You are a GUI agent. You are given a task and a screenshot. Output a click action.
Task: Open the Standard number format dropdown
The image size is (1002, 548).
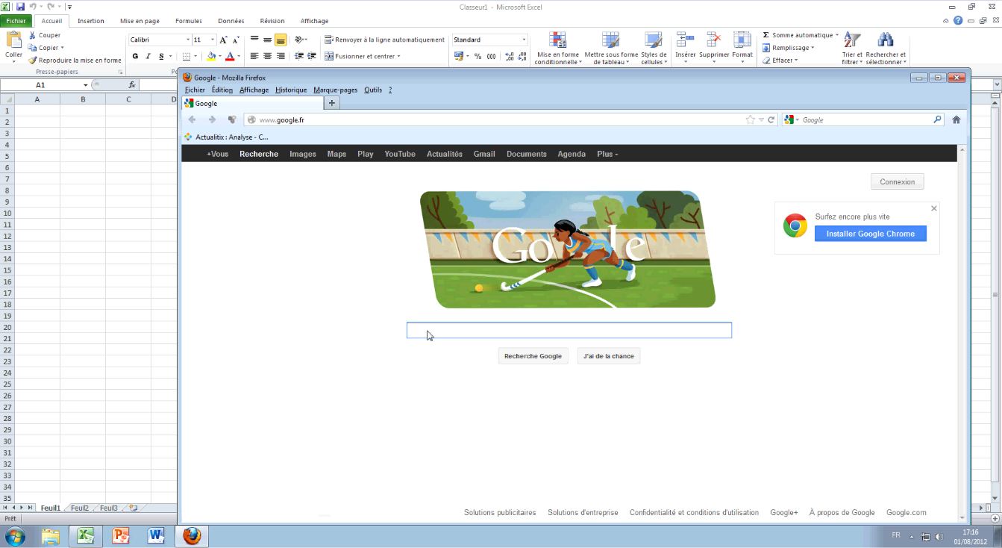[524, 40]
